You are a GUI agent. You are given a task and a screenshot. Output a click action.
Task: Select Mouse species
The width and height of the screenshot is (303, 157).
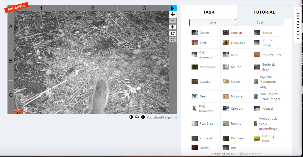point(236,67)
